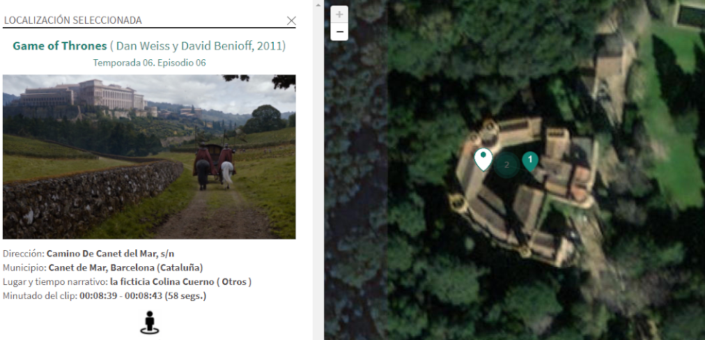The width and height of the screenshot is (705, 340).
Task: Zoom out of the satellite map
Action: (x=339, y=32)
